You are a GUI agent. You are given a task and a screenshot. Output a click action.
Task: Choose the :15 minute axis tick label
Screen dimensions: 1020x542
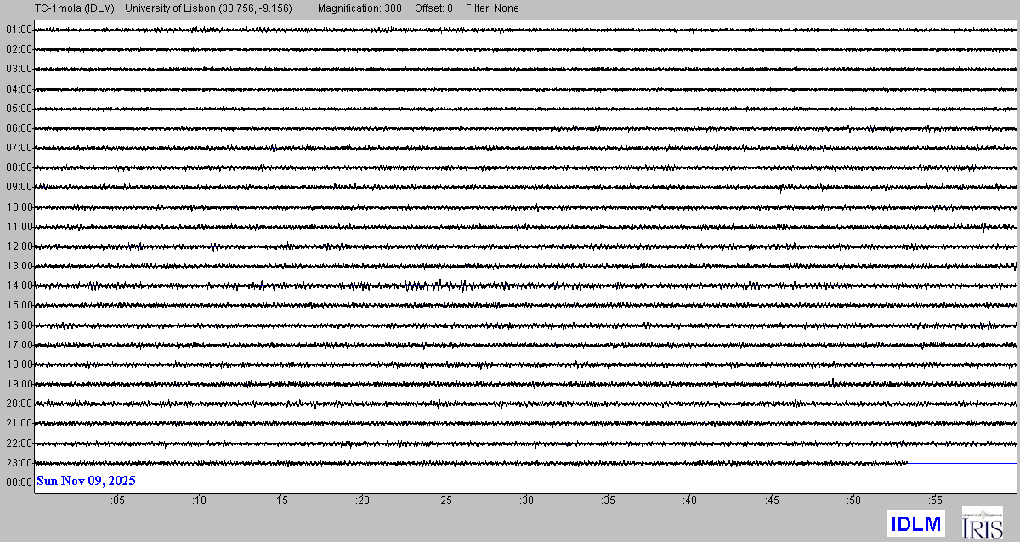[280, 500]
